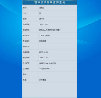Click the issue date 2015-12-15
Screen dimensions: 101x98
click(43, 58)
